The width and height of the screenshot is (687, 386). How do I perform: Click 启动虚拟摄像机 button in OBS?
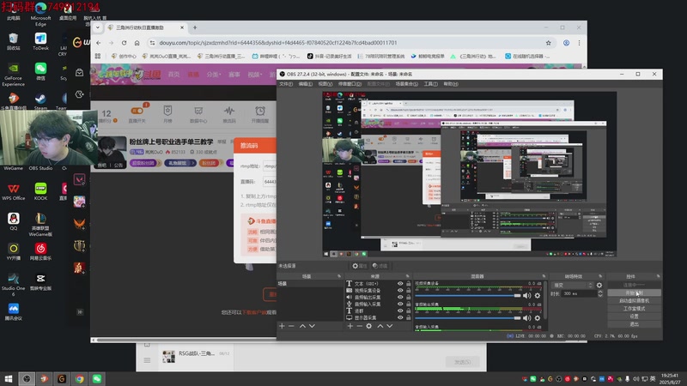(x=634, y=301)
